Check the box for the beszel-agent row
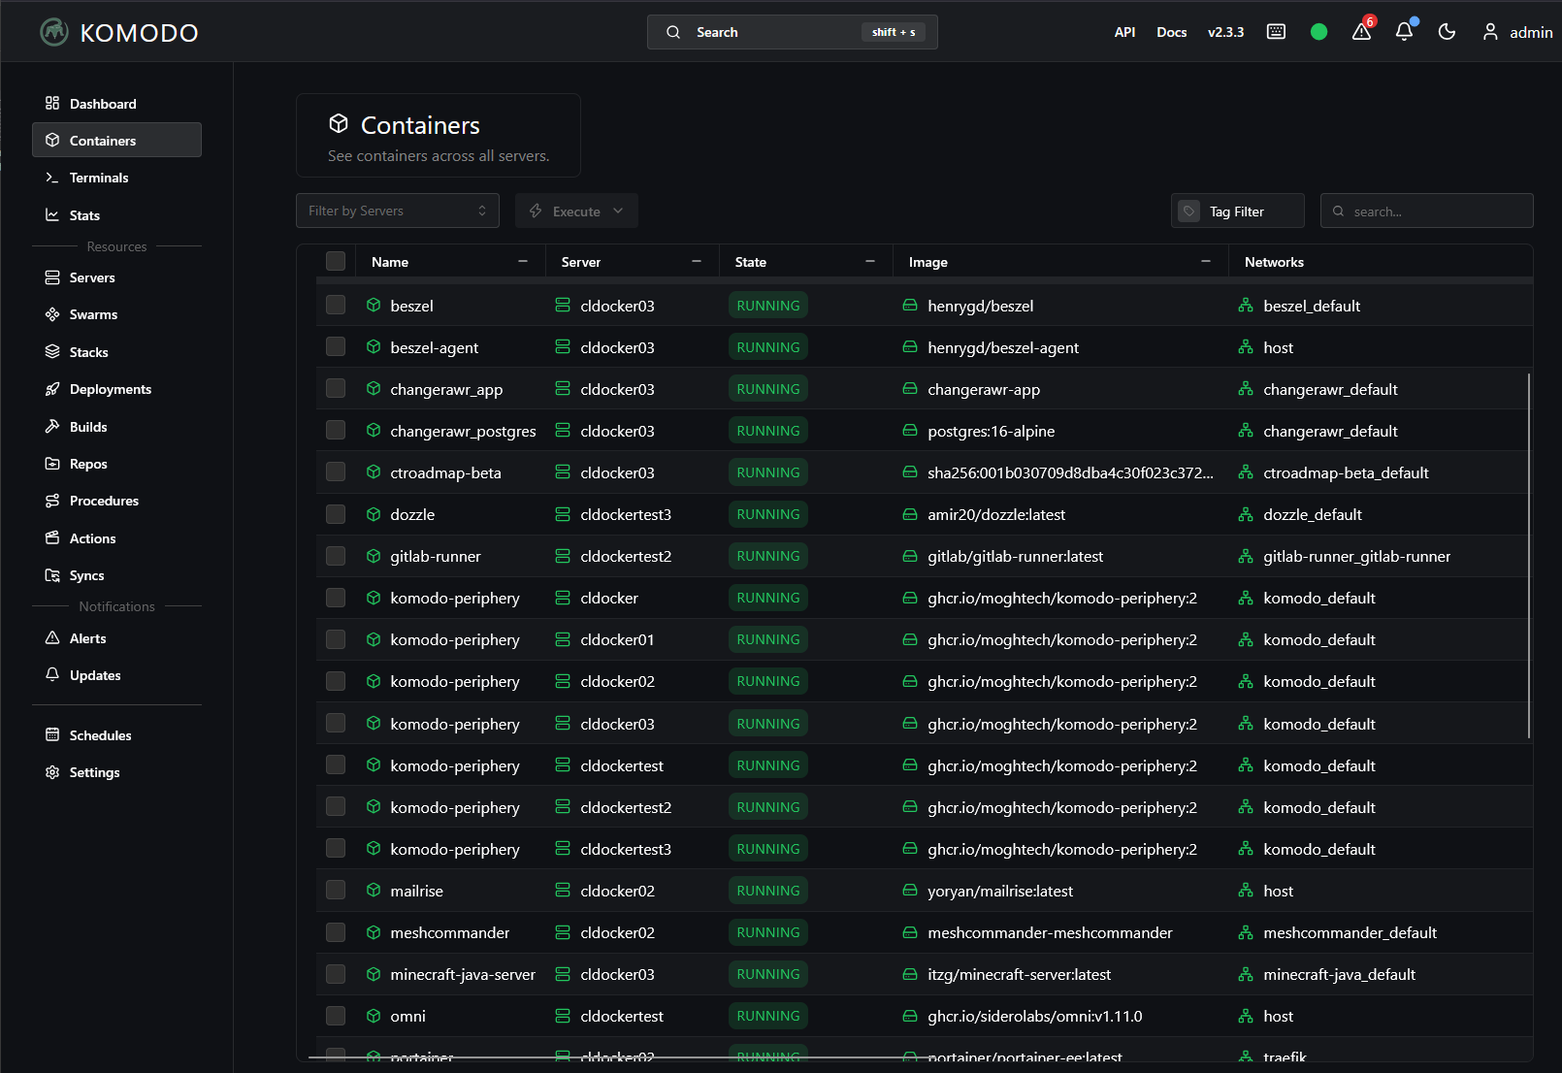1562x1073 pixels. click(x=336, y=346)
